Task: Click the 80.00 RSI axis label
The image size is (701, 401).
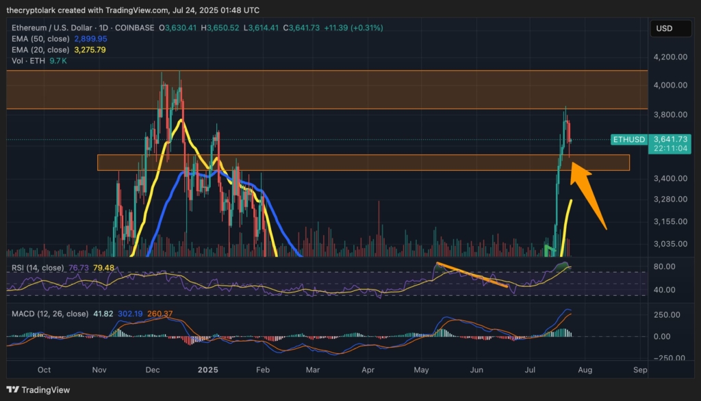Action: tap(664, 266)
